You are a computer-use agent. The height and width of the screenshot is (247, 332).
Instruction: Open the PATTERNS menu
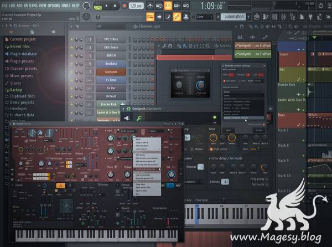[30, 6]
